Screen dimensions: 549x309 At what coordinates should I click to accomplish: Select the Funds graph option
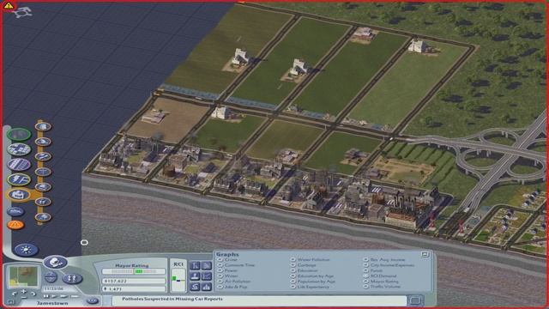pyautogui.click(x=366, y=270)
